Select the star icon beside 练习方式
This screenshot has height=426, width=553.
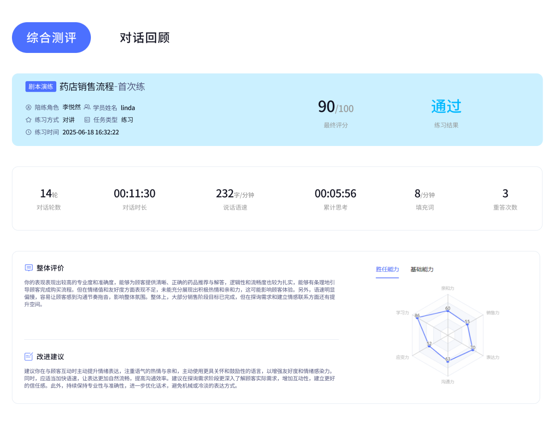pos(28,120)
